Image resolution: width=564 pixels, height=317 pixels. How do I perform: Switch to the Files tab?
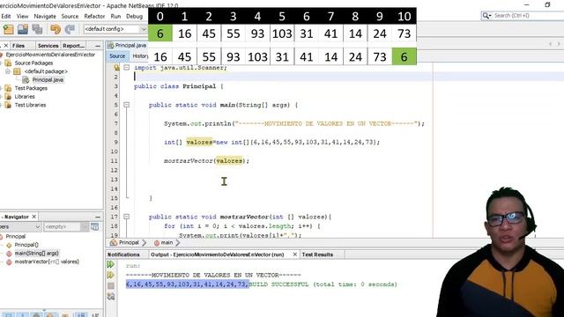[x=19, y=46]
